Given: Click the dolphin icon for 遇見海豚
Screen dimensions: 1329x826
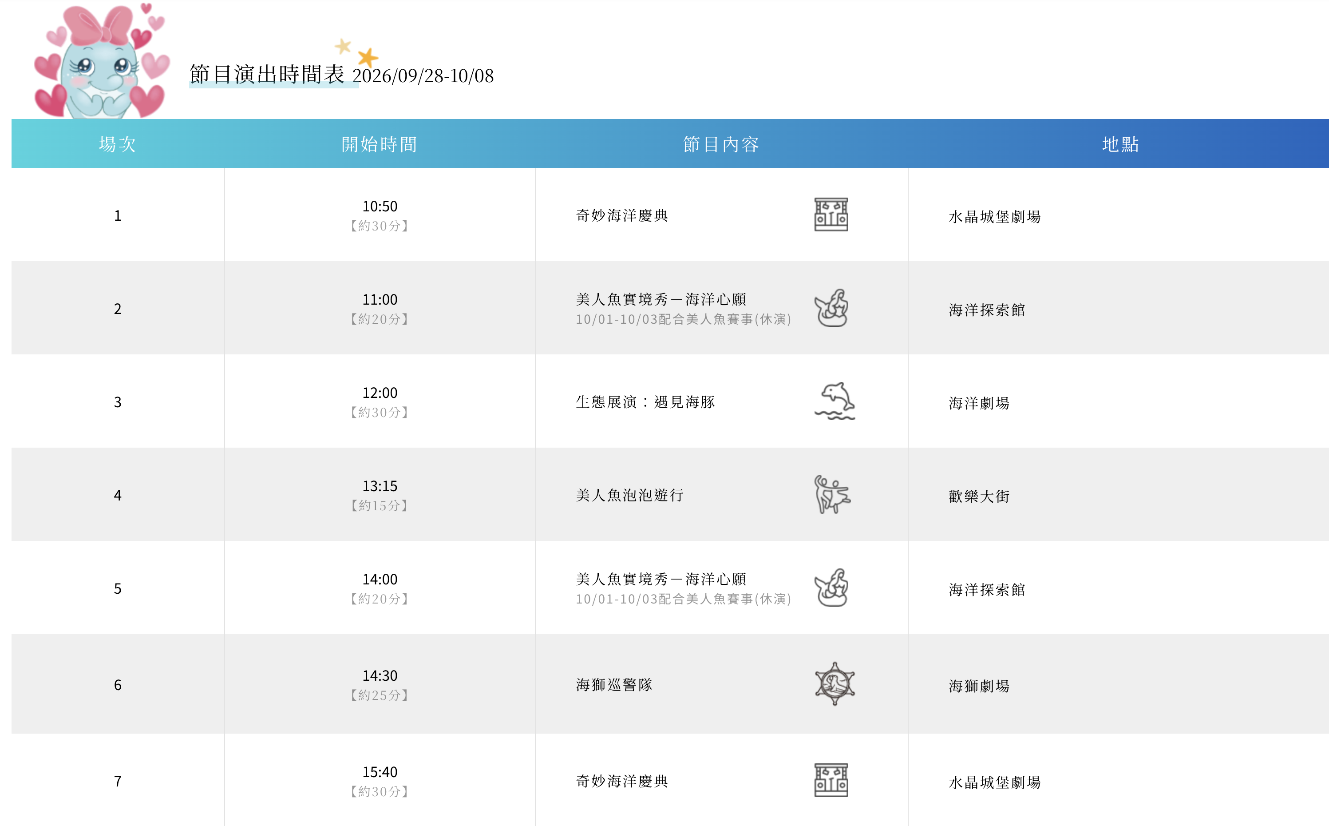Looking at the screenshot, I should pos(835,401).
